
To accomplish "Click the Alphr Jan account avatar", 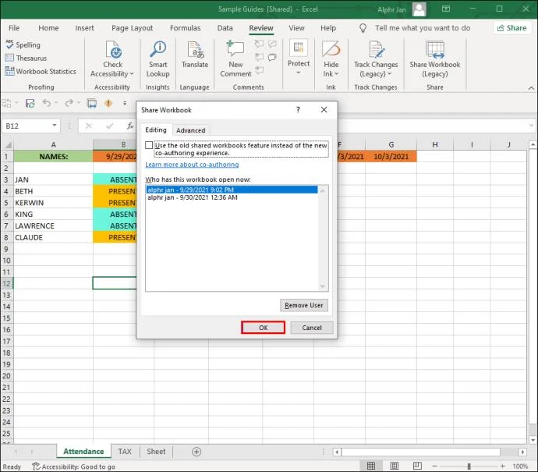I will click(419, 9).
